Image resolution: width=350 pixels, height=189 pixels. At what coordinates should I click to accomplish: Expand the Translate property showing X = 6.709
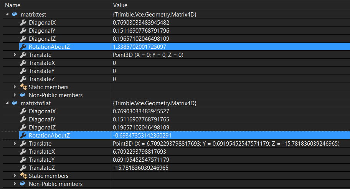click(15, 144)
